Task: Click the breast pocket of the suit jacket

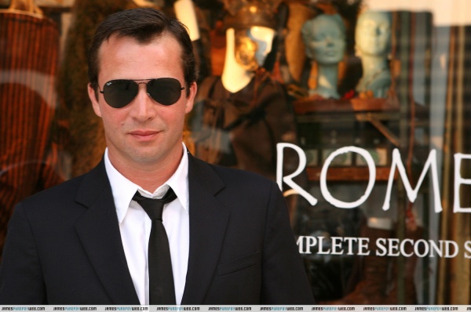Action: pyautogui.click(x=238, y=263)
